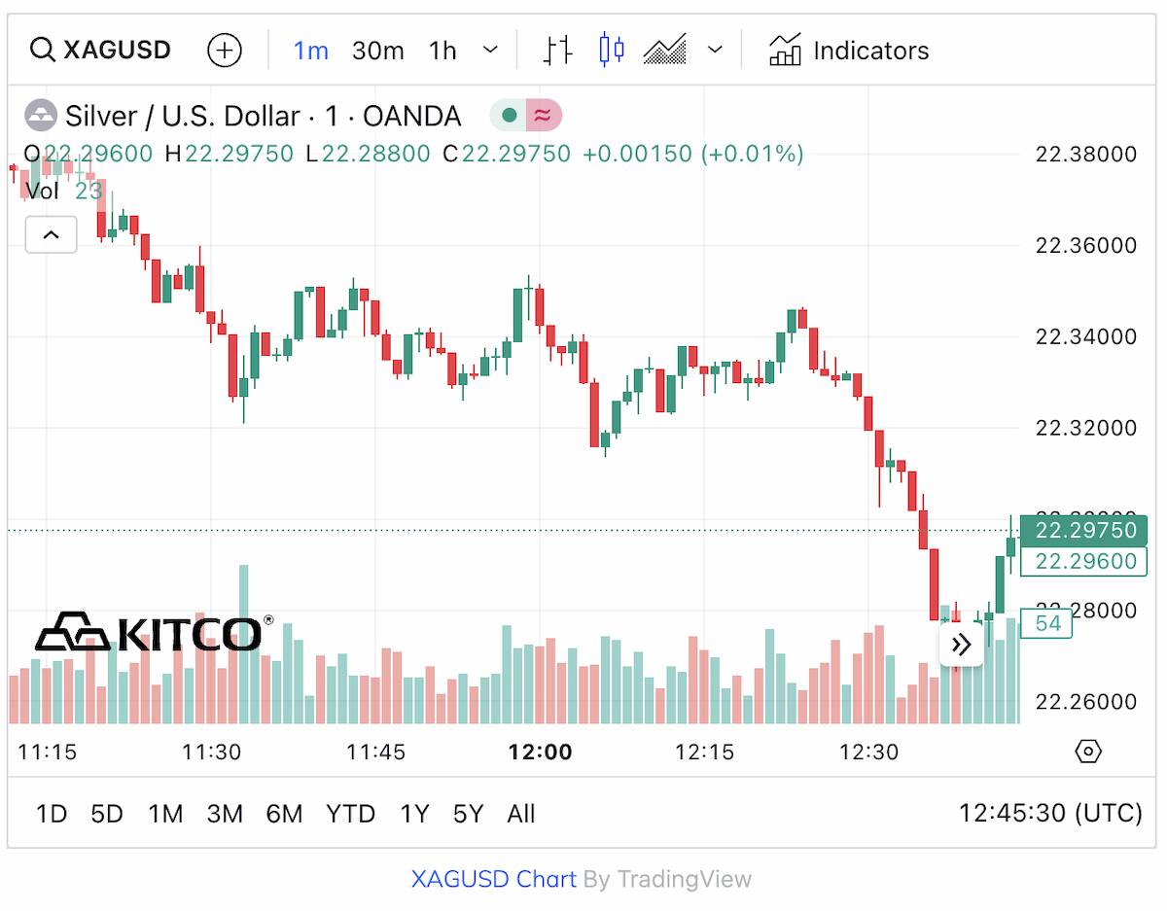Click the compare or add symbol plus icon
This screenshot has height=911, width=1167.
tap(225, 50)
